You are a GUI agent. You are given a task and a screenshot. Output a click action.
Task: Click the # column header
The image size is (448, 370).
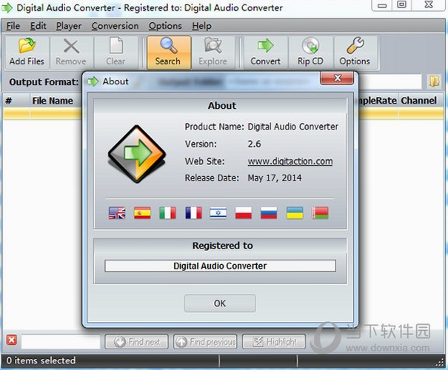pos(9,101)
